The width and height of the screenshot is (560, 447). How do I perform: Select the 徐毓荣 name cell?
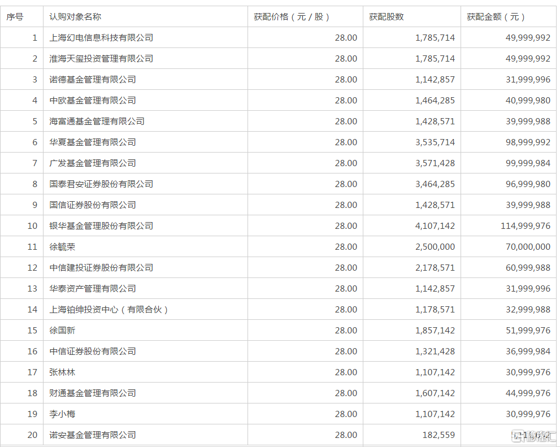pyautogui.click(x=62, y=247)
